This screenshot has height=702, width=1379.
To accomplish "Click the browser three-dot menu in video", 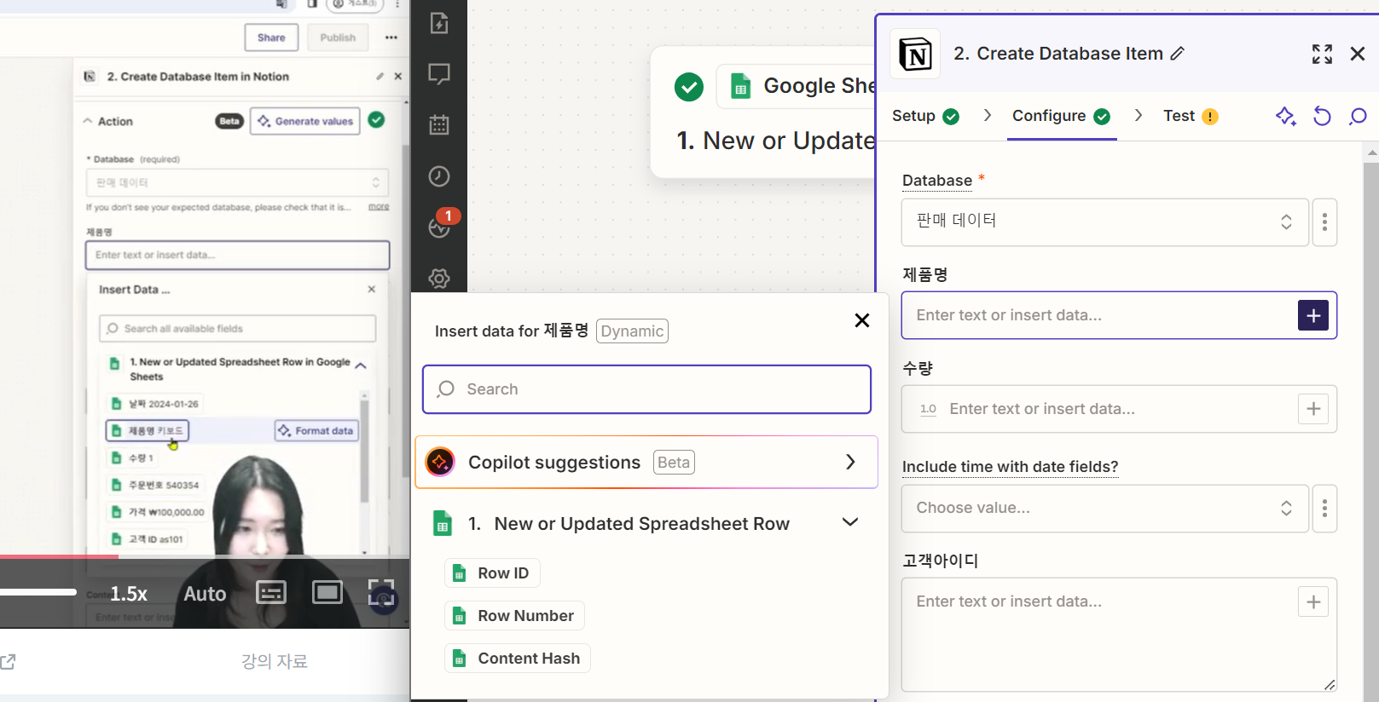I will click(x=397, y=4).
